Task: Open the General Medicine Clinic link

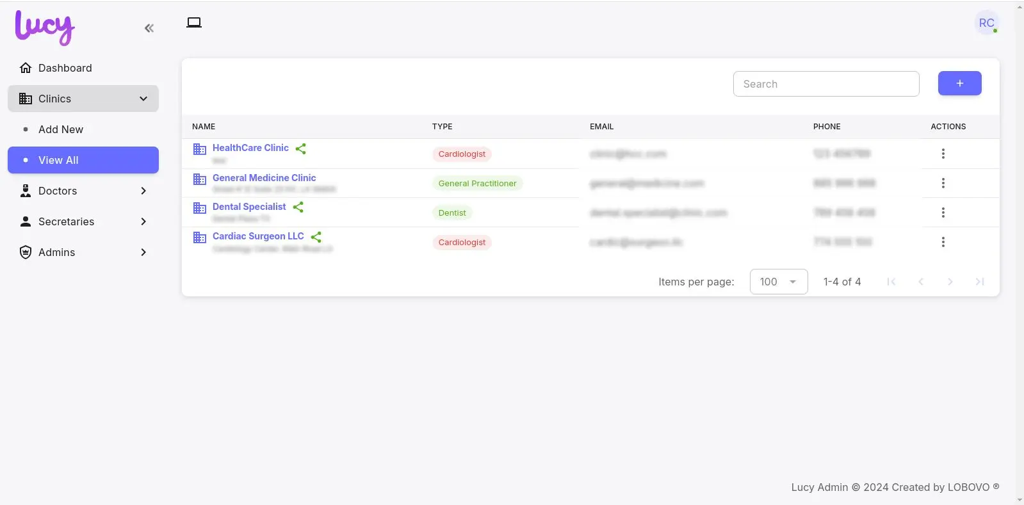Action: click(264, 178)
